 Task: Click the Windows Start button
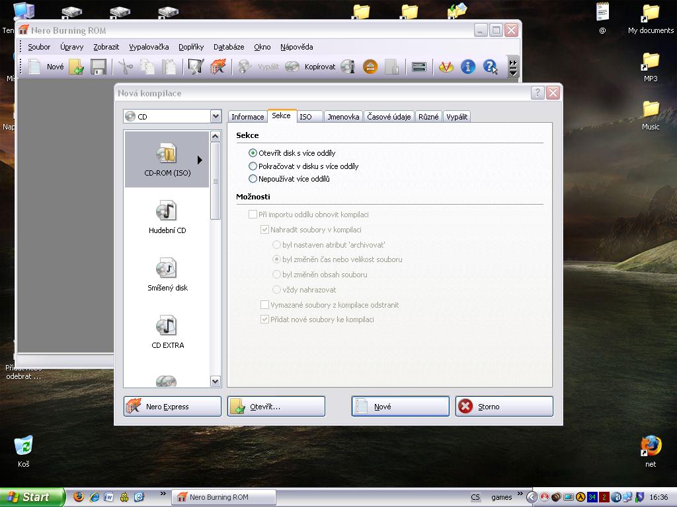(x=32, y=497)
